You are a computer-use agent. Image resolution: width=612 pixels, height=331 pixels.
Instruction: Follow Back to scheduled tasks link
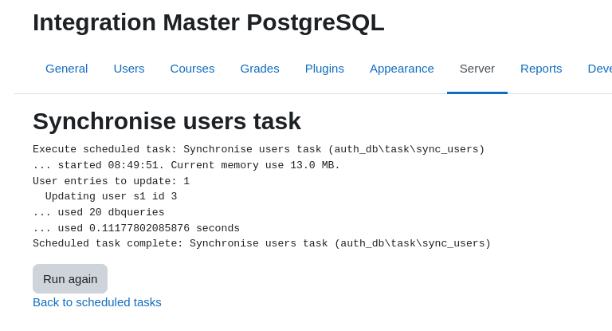(x=96, y=302)
